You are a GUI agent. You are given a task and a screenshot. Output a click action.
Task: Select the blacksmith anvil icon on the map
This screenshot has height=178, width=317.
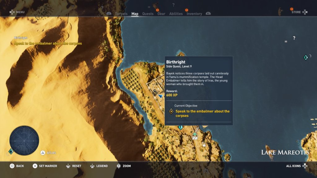[204, 144]
